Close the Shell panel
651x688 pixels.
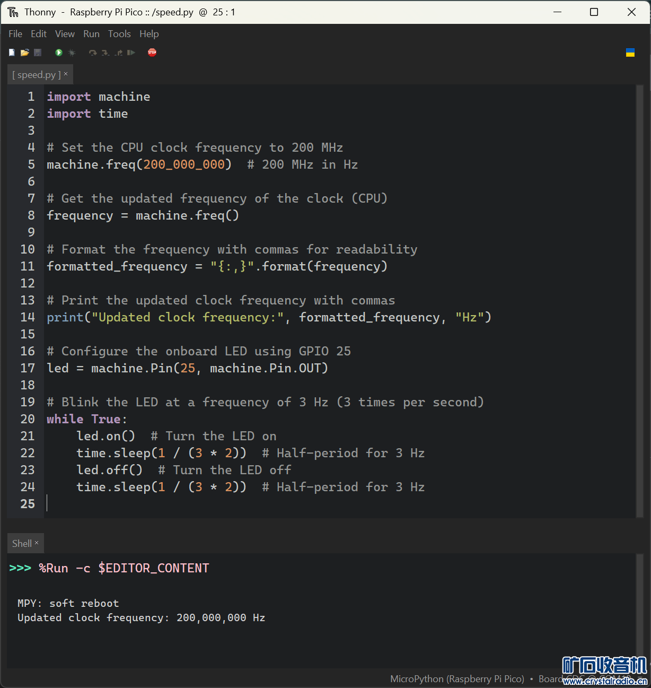pos(37,543)
